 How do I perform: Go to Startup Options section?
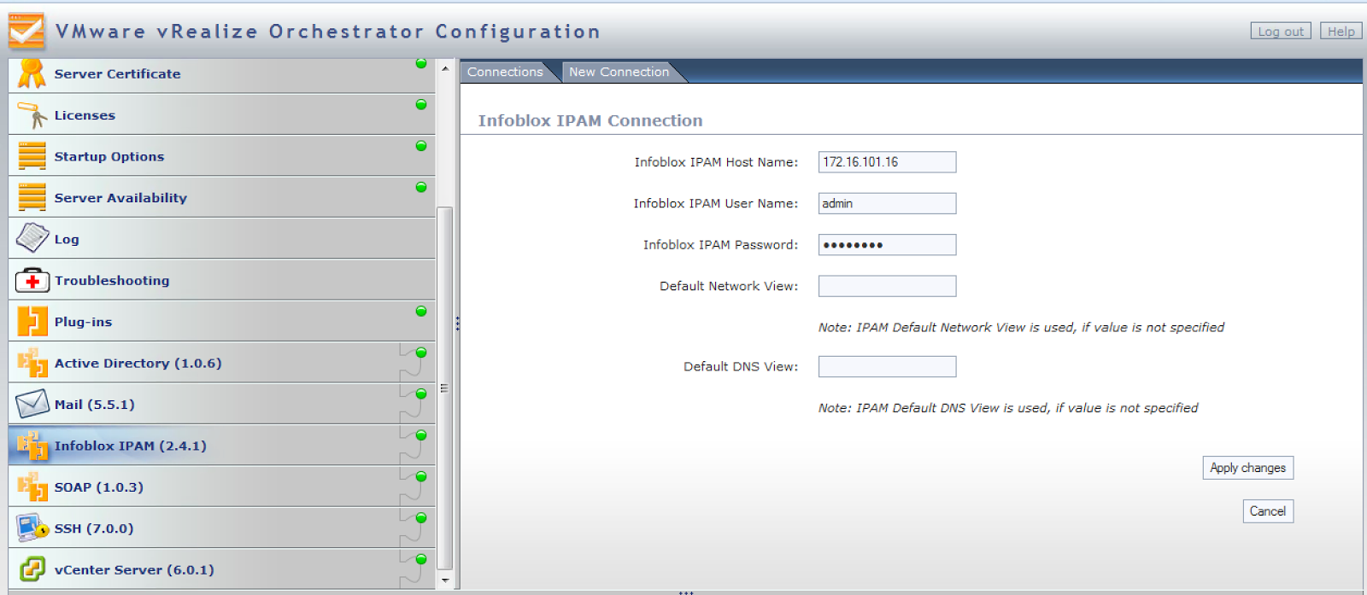222,156
